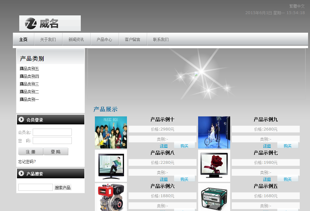Image resolution: width=310 pixels, height=211 pixels.
Task: Select 产品类别三 in the category list
Action: [x=29, y=84]
